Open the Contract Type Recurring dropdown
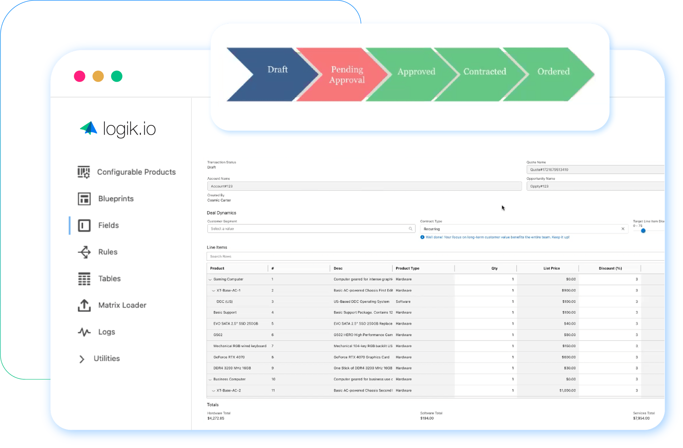 [524, 229]
